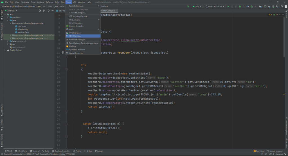Expand the Gradle Scripts node

pyautogui.click(x=5, y=50)
